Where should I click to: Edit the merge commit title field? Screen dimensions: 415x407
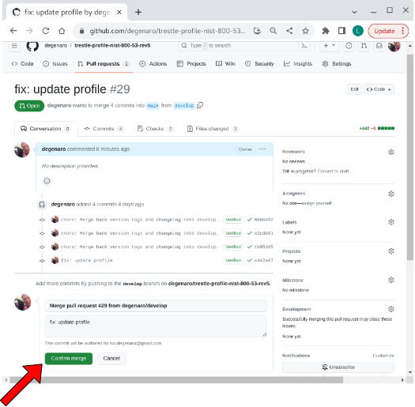[156, 306]
